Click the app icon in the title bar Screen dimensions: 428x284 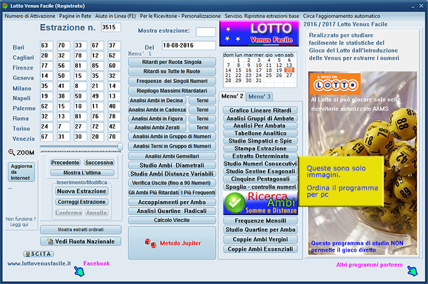(x=5, y=5)
